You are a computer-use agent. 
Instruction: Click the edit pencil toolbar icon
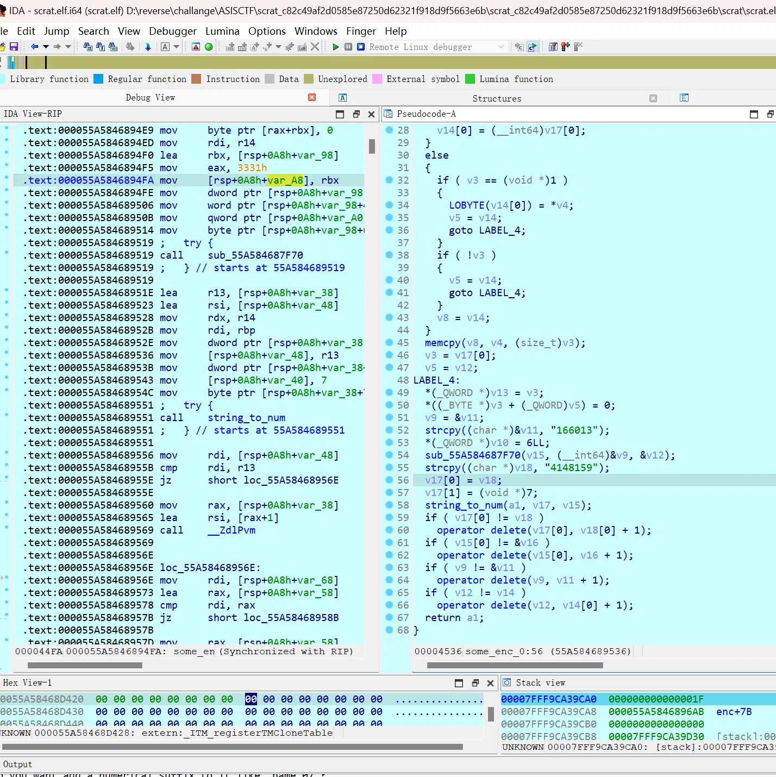302,47
